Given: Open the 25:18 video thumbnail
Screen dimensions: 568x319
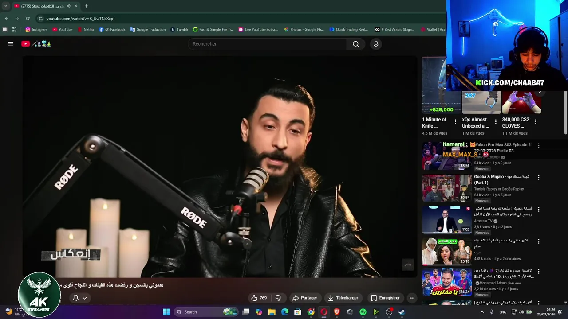Looking at the screenshot, I should tap(447, 252).
